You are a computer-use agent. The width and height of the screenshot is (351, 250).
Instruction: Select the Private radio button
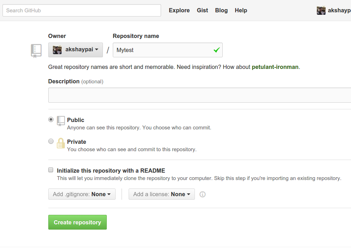[51, 141]
